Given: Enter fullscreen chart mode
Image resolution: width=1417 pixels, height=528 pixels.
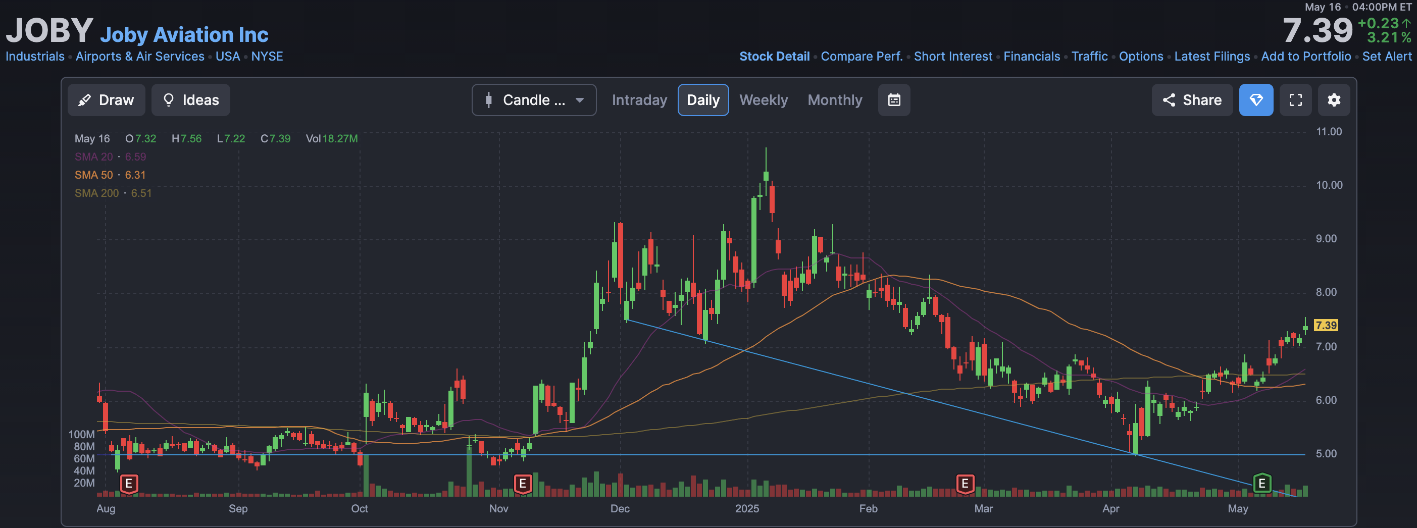Looking at the screenshot, I should [1295, 100].
